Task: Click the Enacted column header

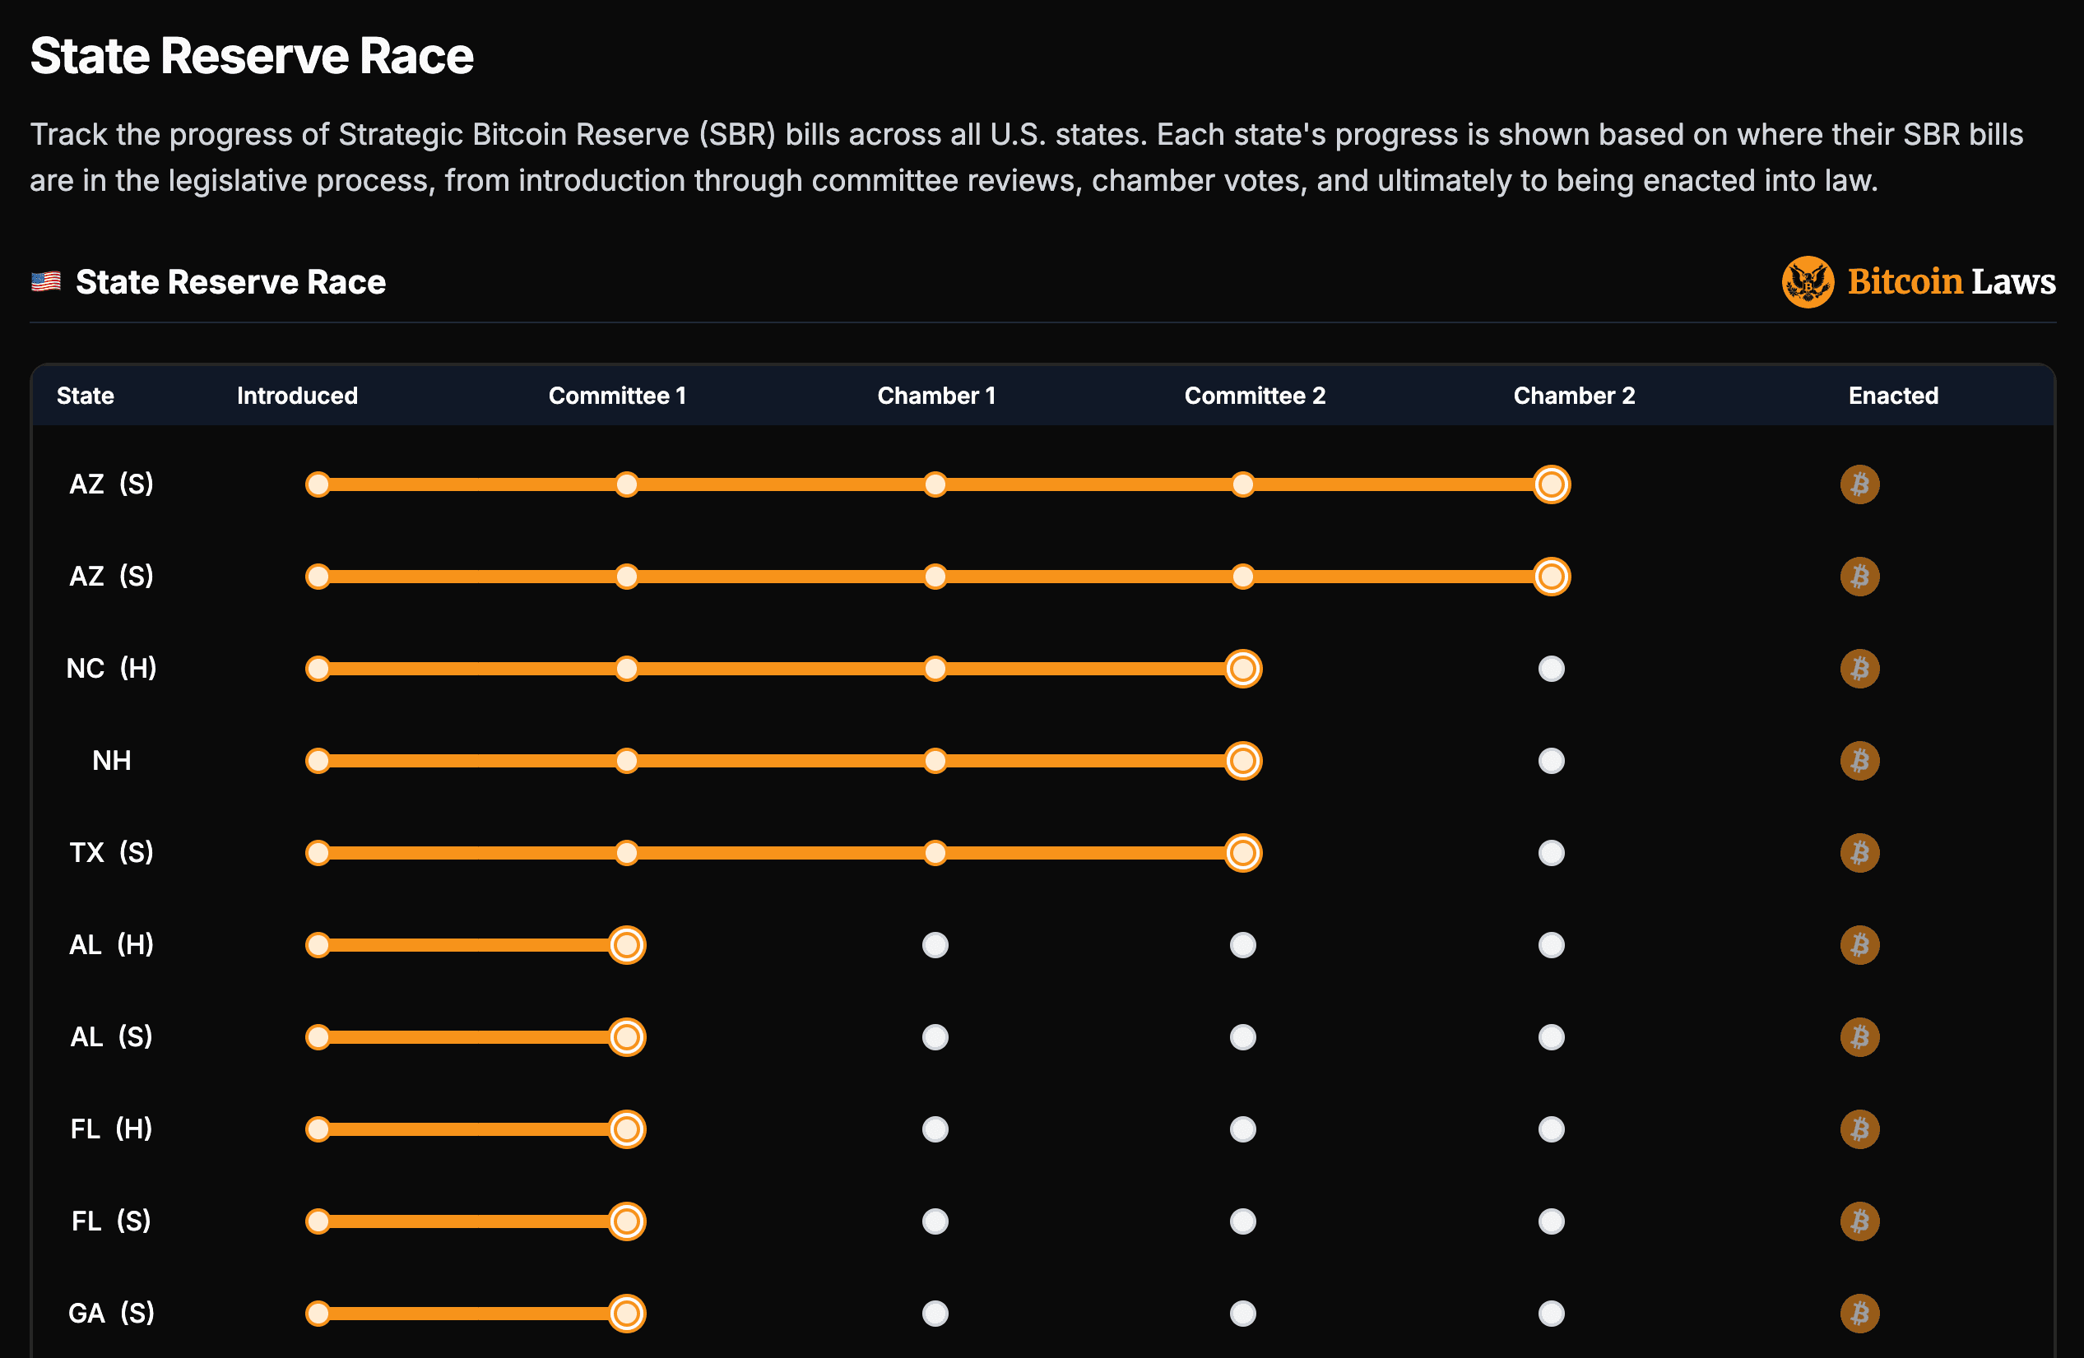Action: 1893,396
